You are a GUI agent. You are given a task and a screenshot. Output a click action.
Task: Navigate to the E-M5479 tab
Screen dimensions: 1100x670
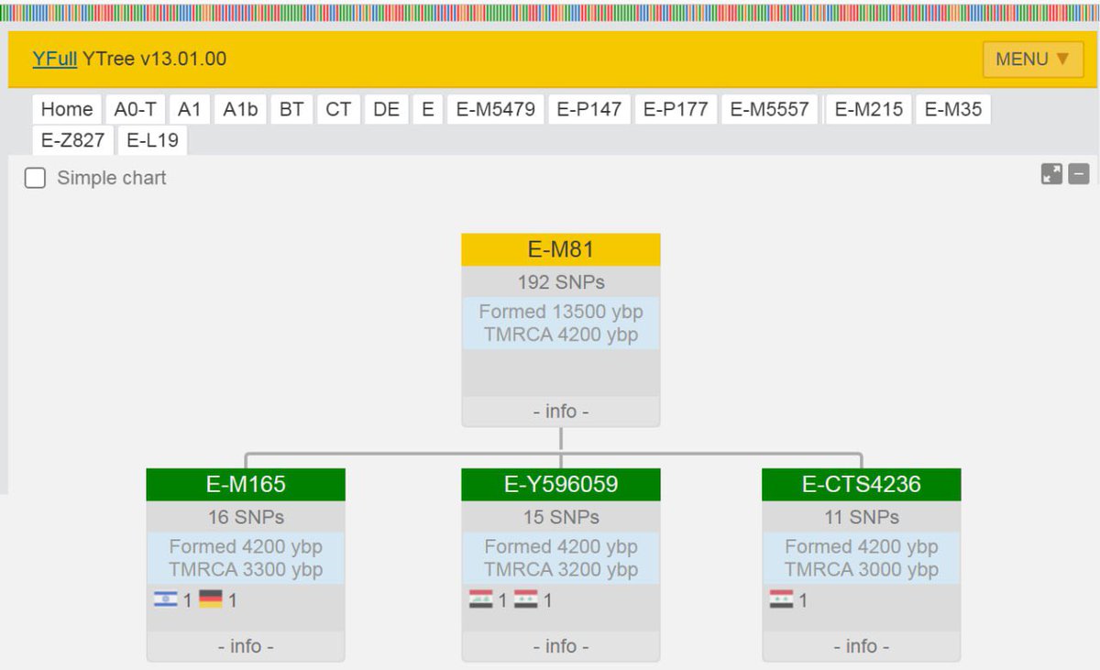(x=496, y=109)
